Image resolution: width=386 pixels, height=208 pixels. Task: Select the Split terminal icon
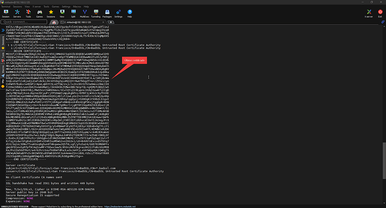point(73,13)
